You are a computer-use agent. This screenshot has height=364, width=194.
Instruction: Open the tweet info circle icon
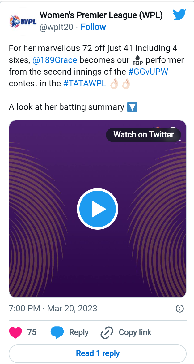[179, 309]
